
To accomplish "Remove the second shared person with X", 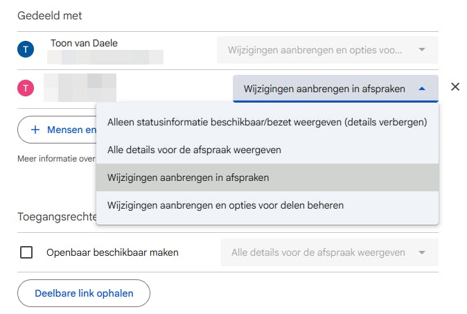I will 455,87.
